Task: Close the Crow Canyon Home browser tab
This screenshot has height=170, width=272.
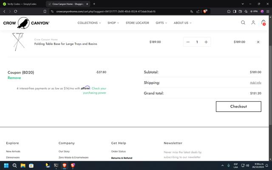Action: click(87, 4)
